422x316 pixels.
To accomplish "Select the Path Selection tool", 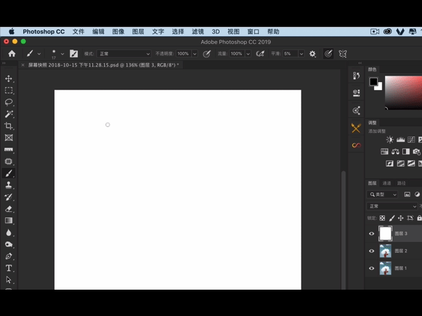I will pos(9,280).
